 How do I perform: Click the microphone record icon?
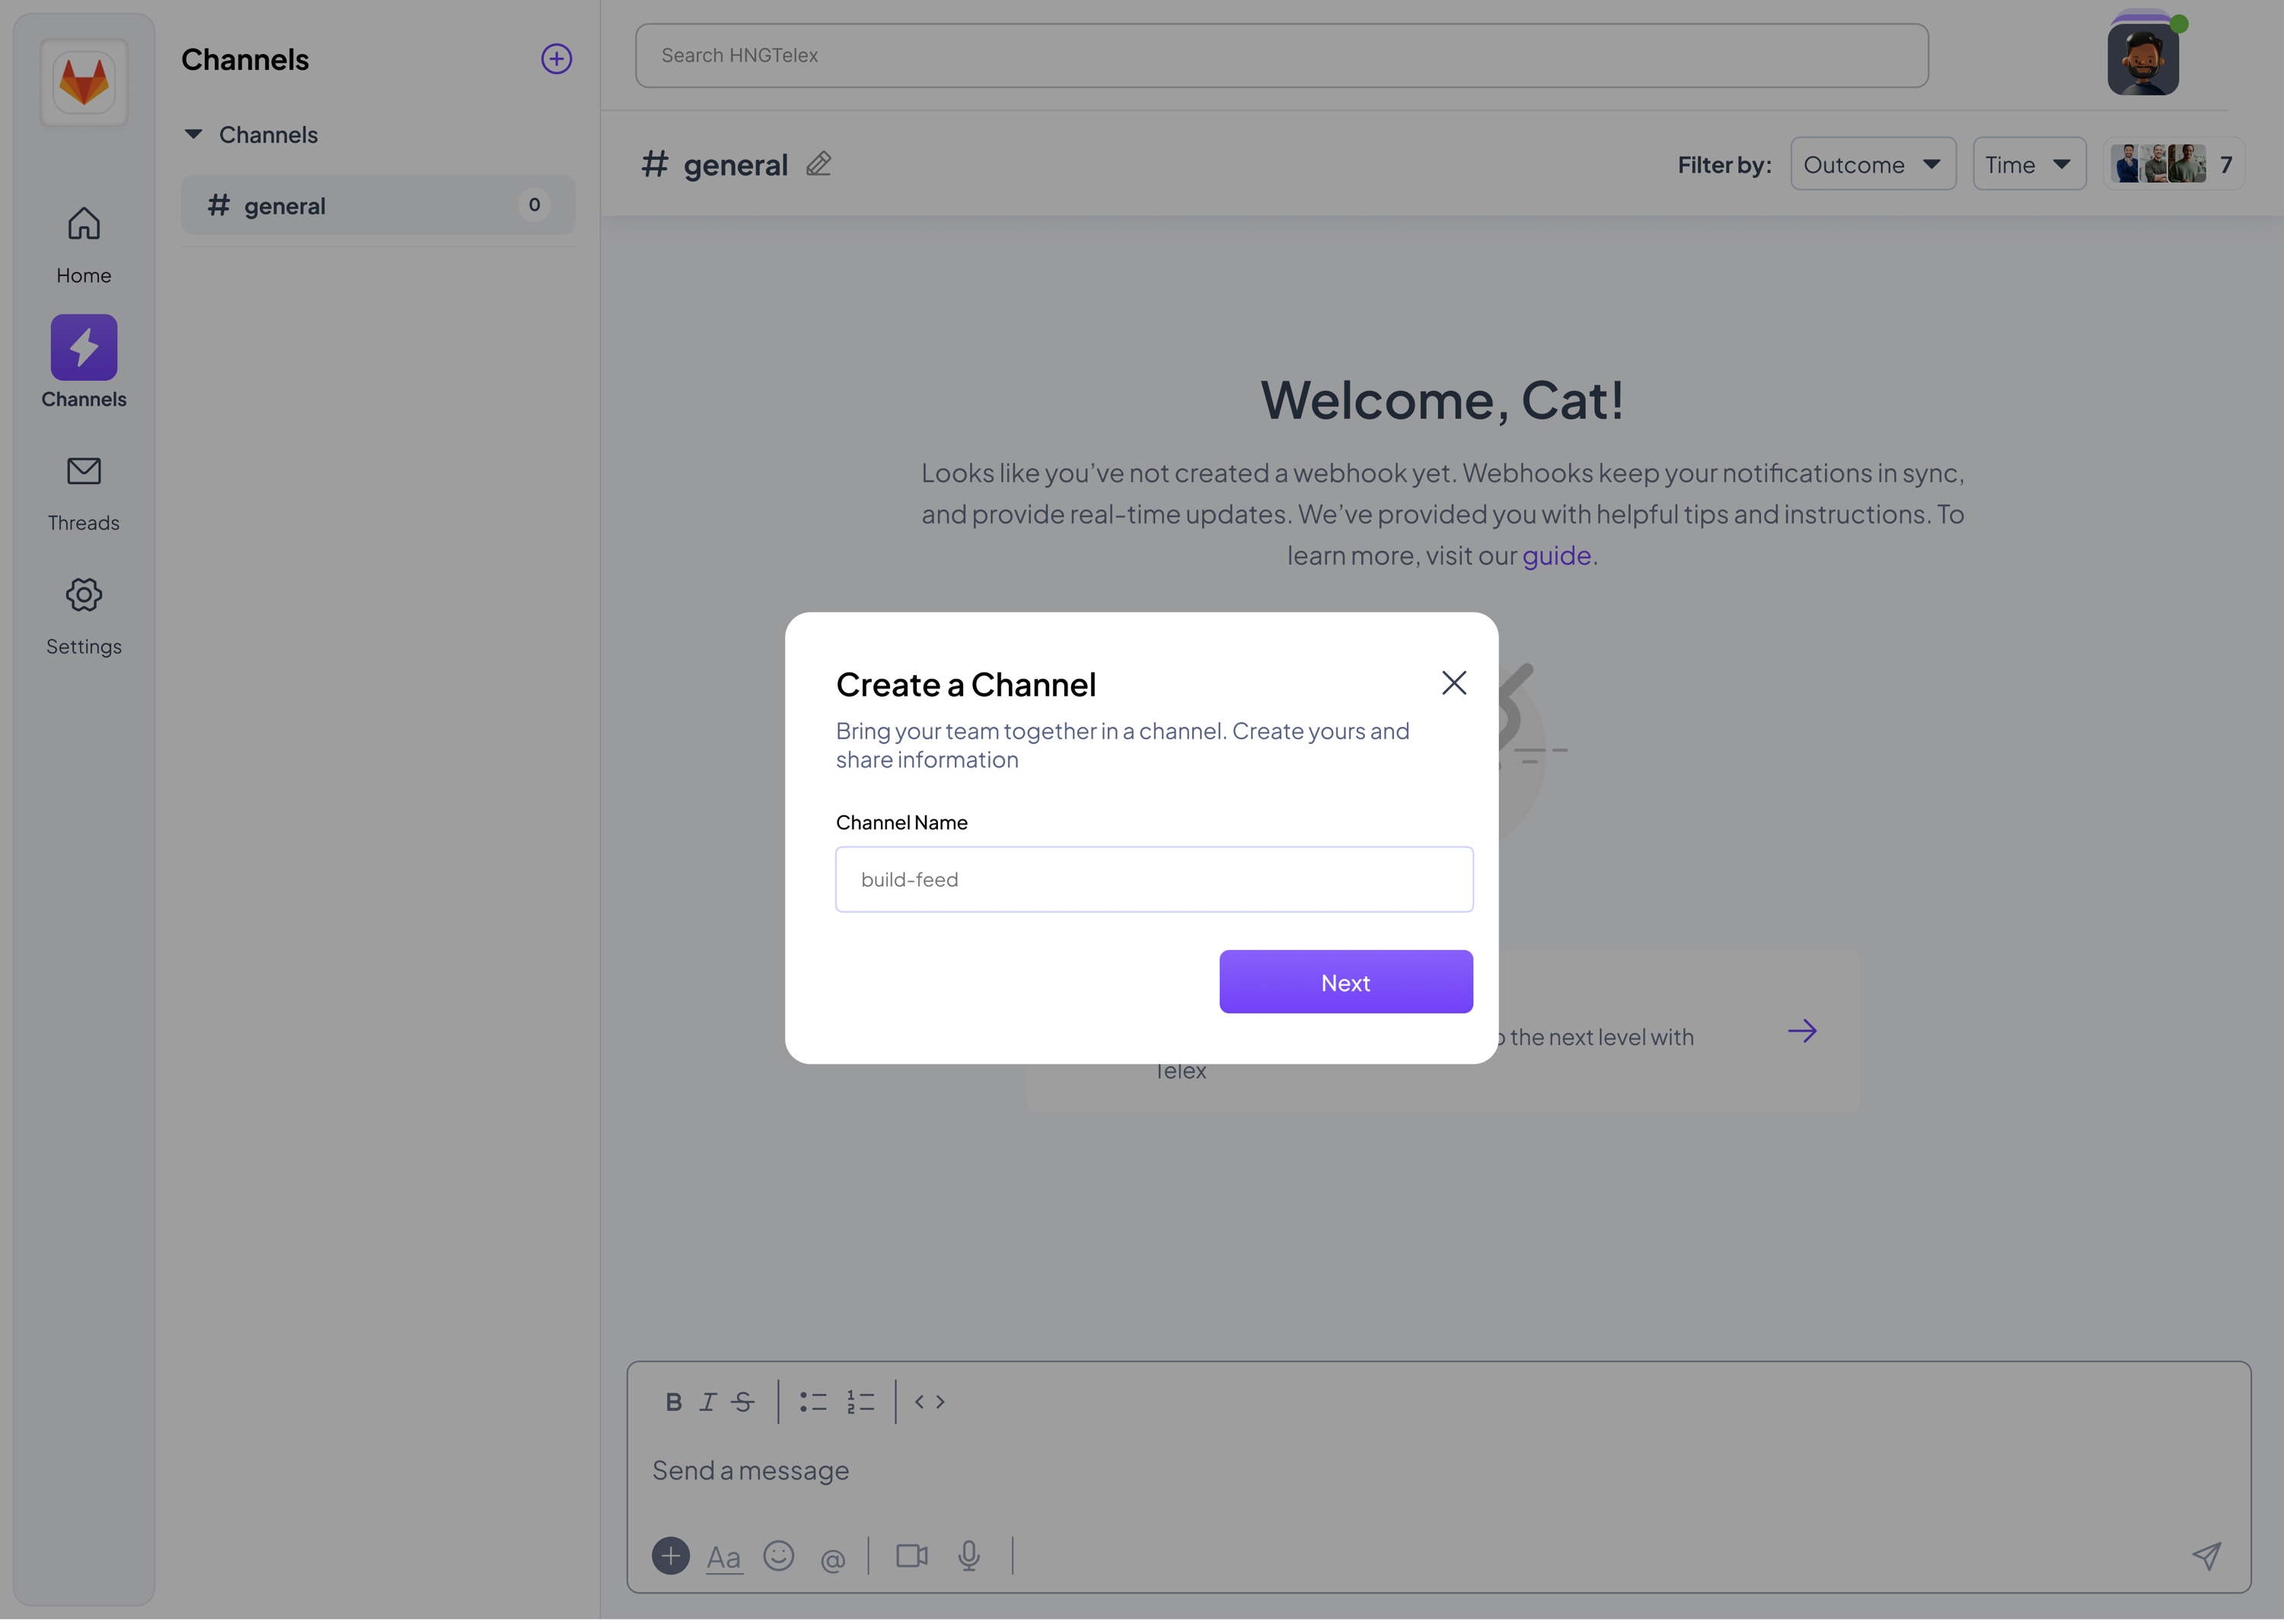(x=968, y=1557)
